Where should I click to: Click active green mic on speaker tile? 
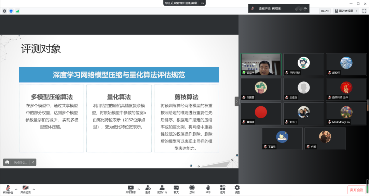click(x=244, y=73)
